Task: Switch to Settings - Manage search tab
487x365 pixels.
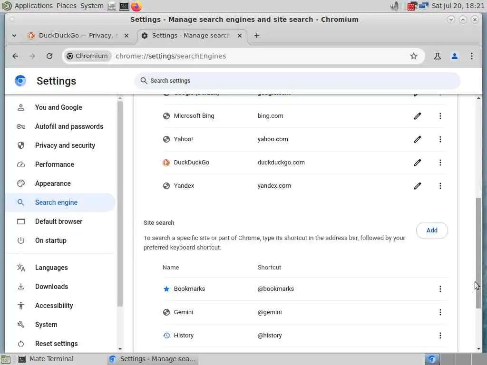Action: pyautogui.click(x=190, y=36)
